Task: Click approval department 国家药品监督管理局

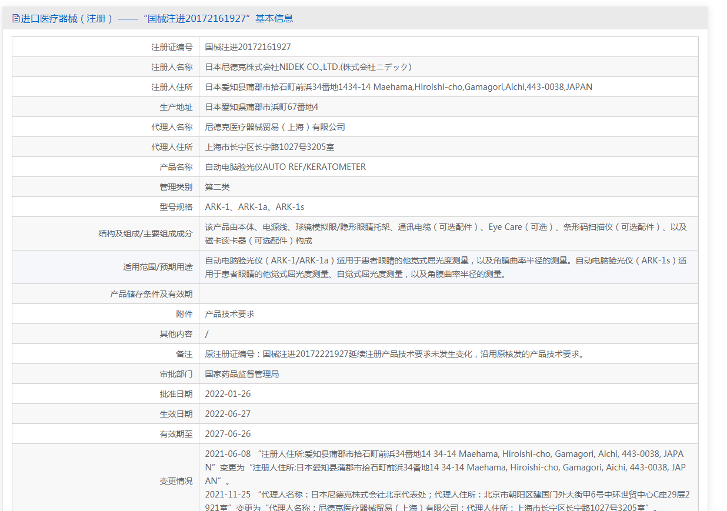Action: point(242,374)
